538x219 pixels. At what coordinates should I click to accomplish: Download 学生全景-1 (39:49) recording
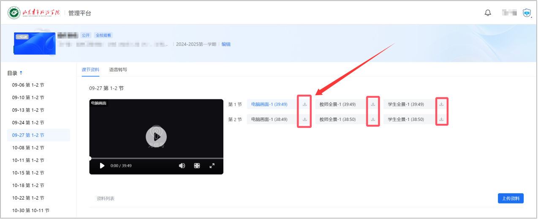click(x=441, y=104)
